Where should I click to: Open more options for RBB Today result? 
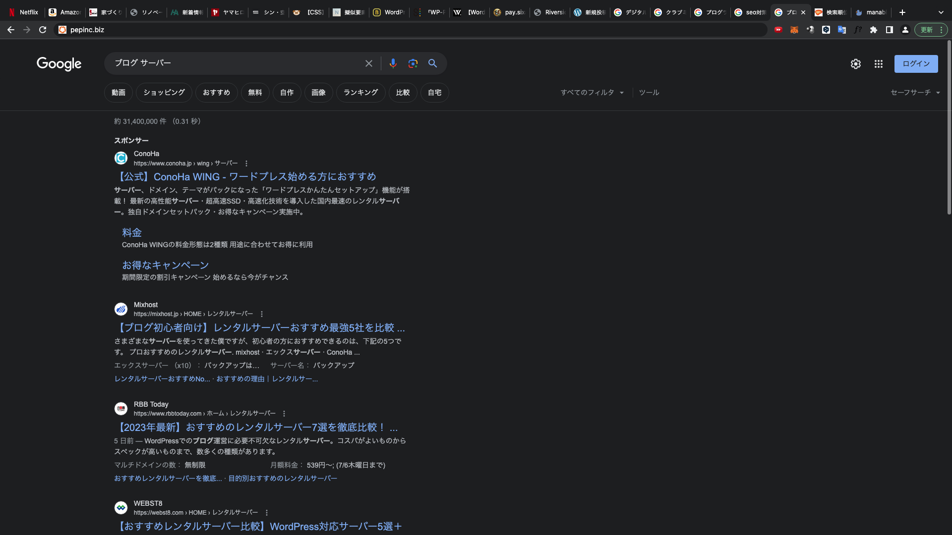click(284, 414)
